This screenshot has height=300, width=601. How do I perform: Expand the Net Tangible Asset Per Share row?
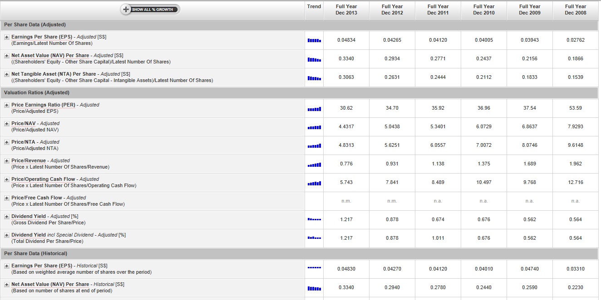7,74
